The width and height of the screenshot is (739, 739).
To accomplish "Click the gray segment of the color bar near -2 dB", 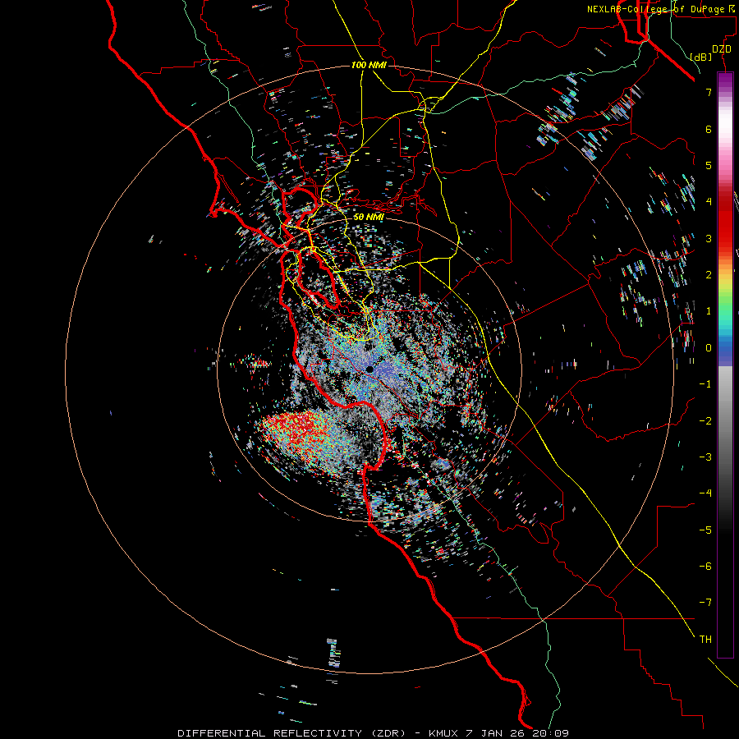I will (x=725, y=420).
